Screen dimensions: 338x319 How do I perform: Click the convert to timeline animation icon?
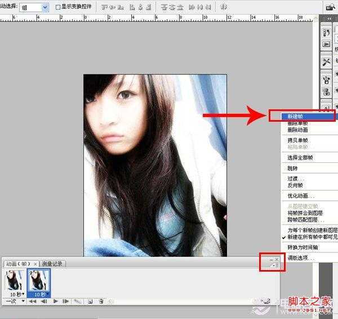click(x=266, y=301)
